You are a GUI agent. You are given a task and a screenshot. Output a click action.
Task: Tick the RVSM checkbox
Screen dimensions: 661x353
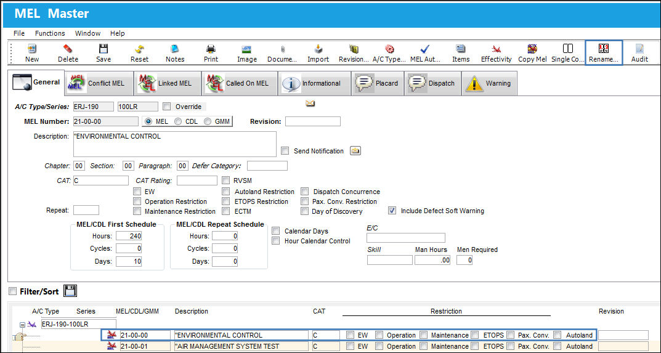tap(226, 181)
